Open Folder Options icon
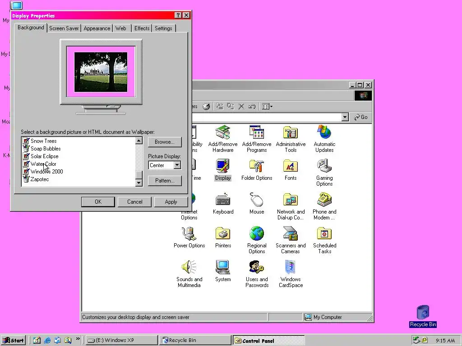This screenshot has height=346, width=462. tap(257, 170)
